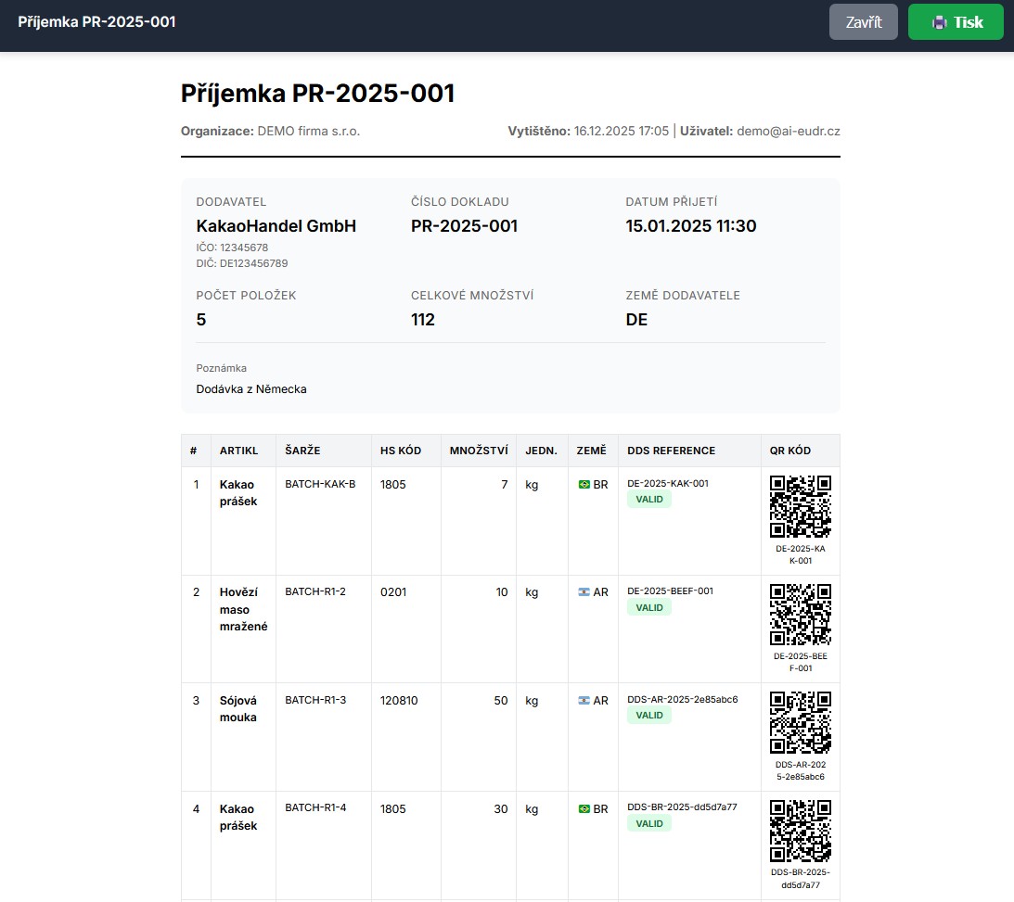Click the VALID badge under DDS-BR-2025-dd5d7a77
The image size is (1014, 902).
click(649, 824)
